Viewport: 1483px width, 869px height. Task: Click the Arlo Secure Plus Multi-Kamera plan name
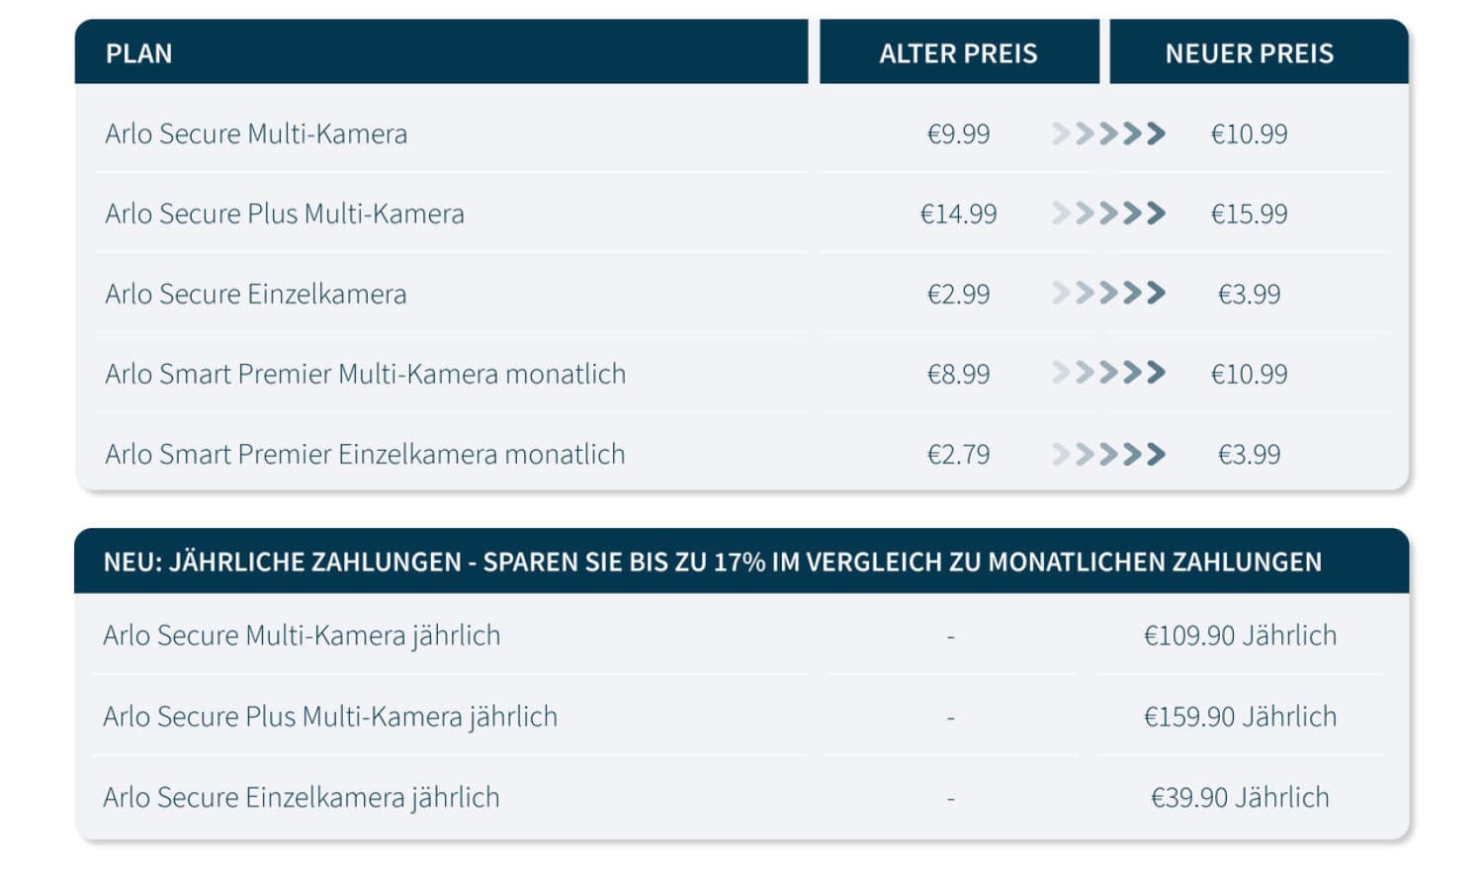(x=285, y=214)
